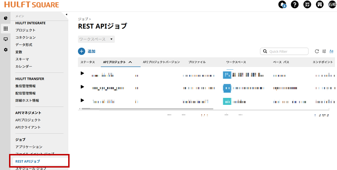Open the gear settings icon in the left rail
The image size is (337, 170).
6,50
